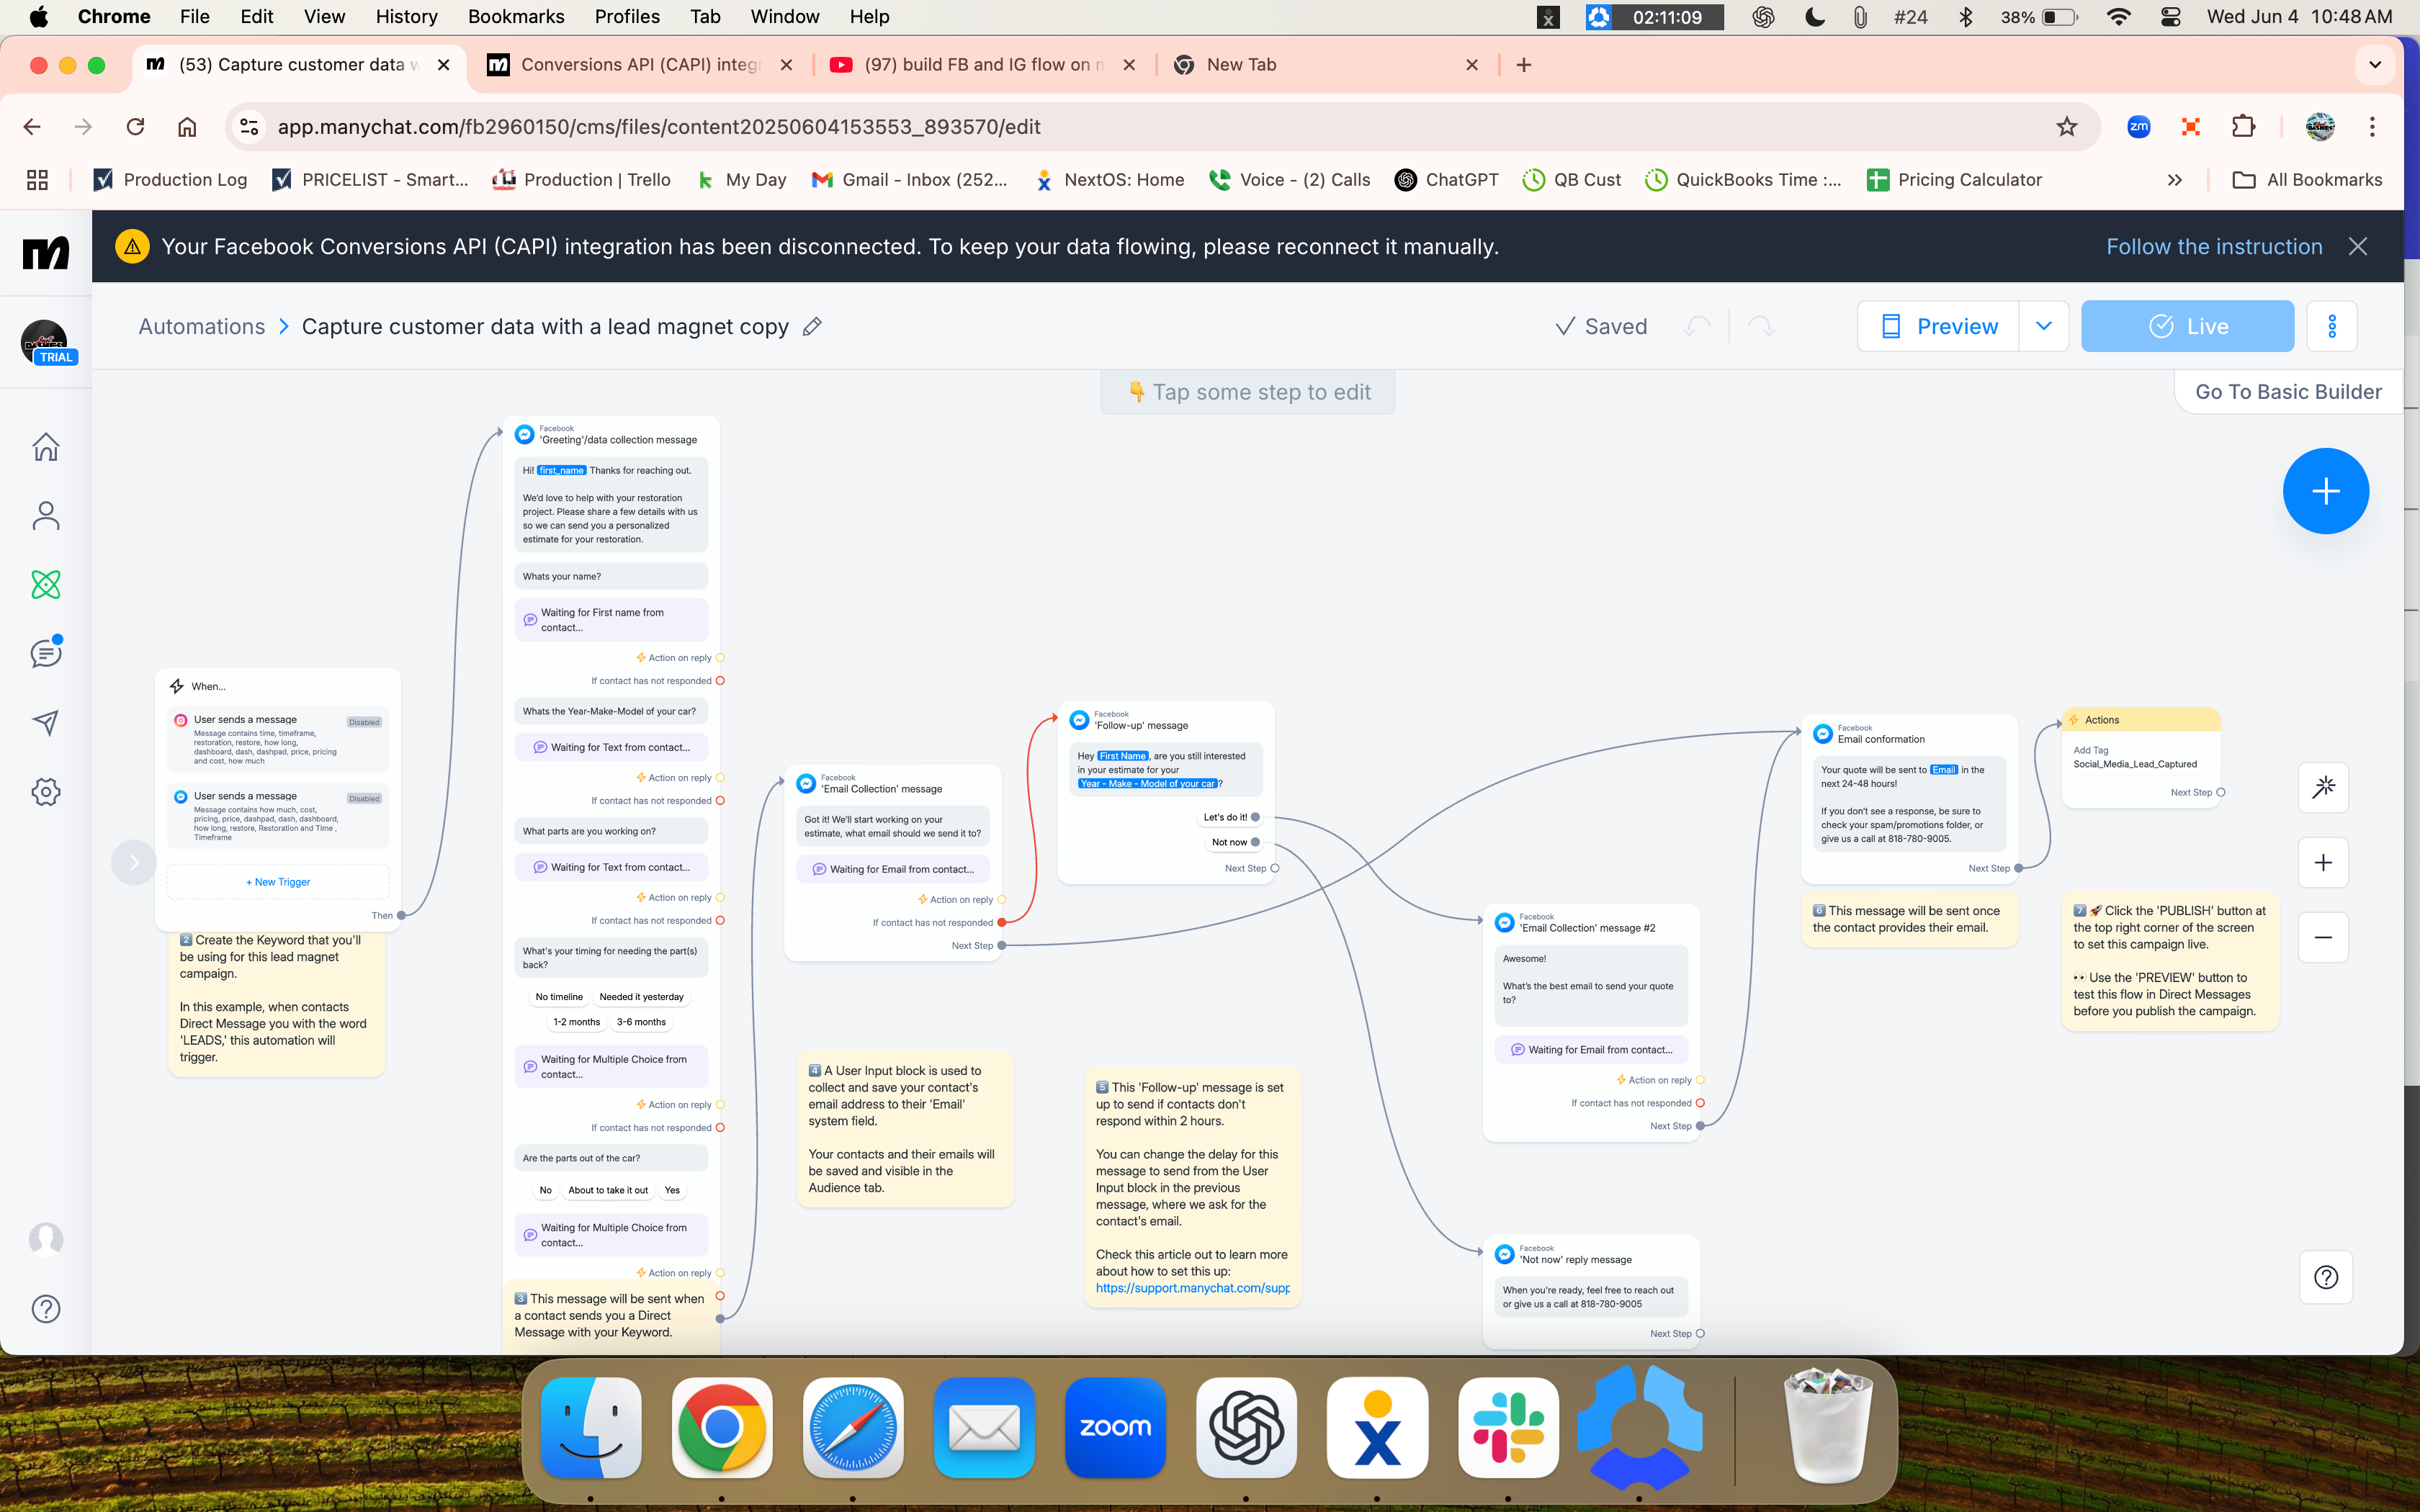
Task: Open a new browser tab
Action: pos(1523,65)
